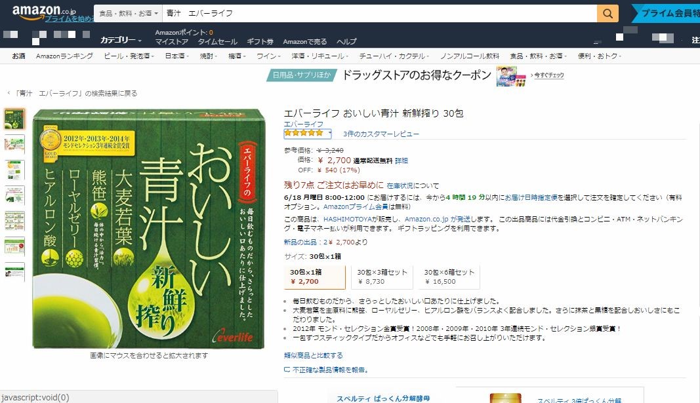Click the orange search magnifier button
This screenshot has height=403, width=700.
click(607, 13)
